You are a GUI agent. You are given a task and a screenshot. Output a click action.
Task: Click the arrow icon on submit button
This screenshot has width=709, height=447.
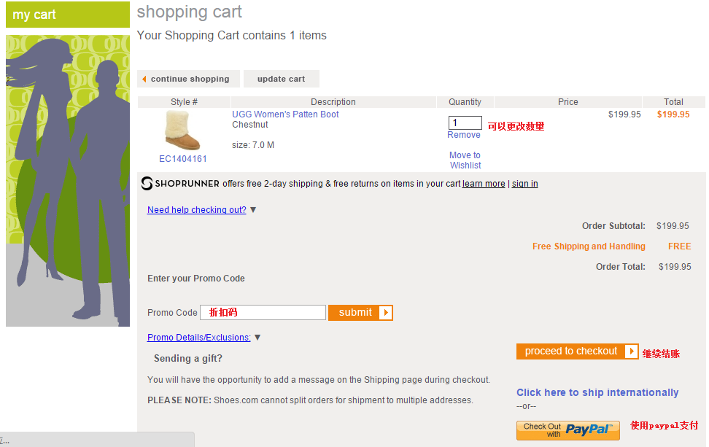click(386, 312)
